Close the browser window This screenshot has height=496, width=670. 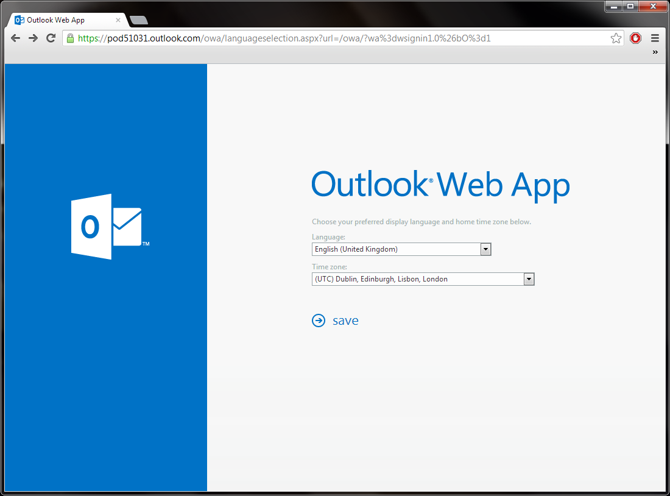pos(652,7)
